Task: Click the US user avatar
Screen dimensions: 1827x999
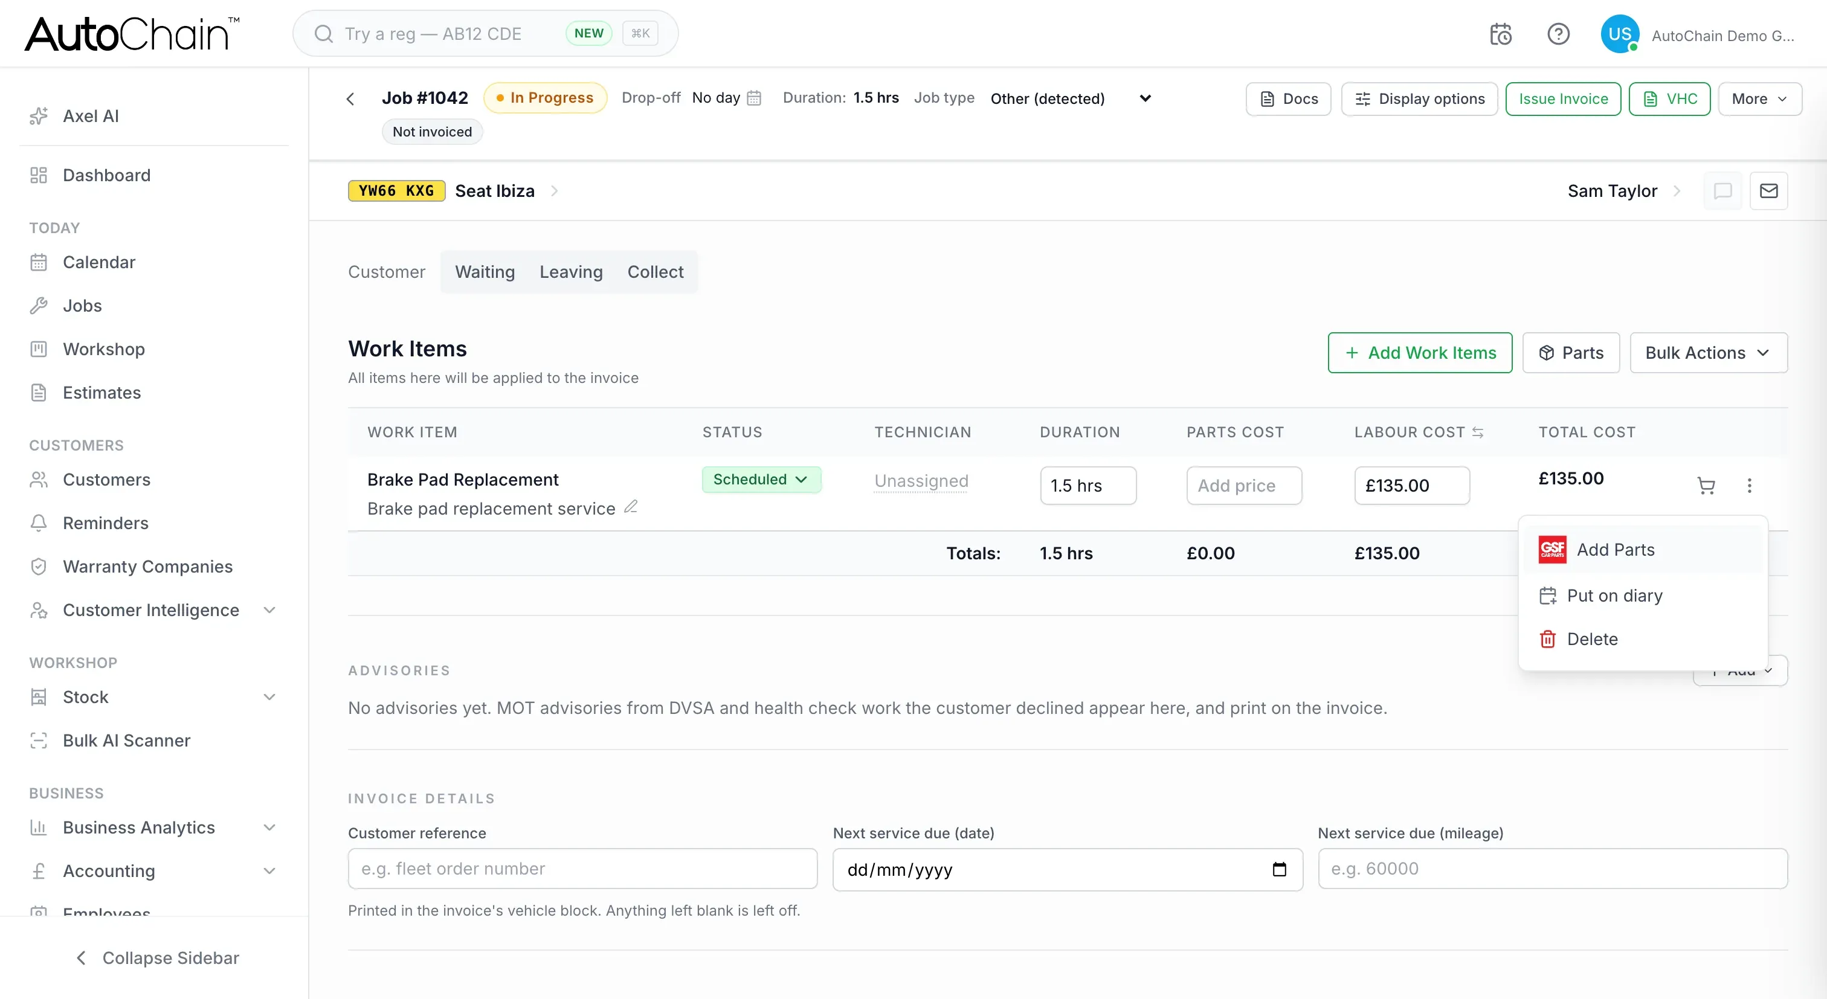Action: [x=1620, y=34]
